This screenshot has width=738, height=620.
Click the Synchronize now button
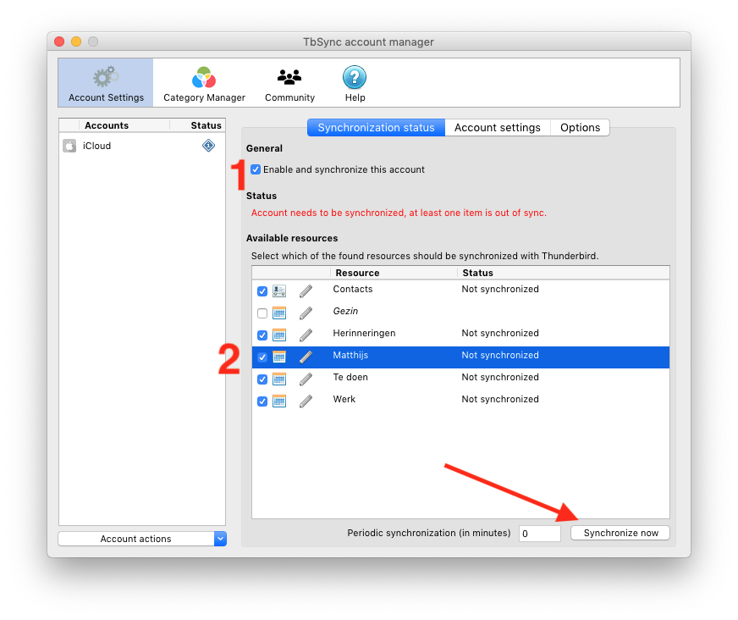click(x=620, y=533)
